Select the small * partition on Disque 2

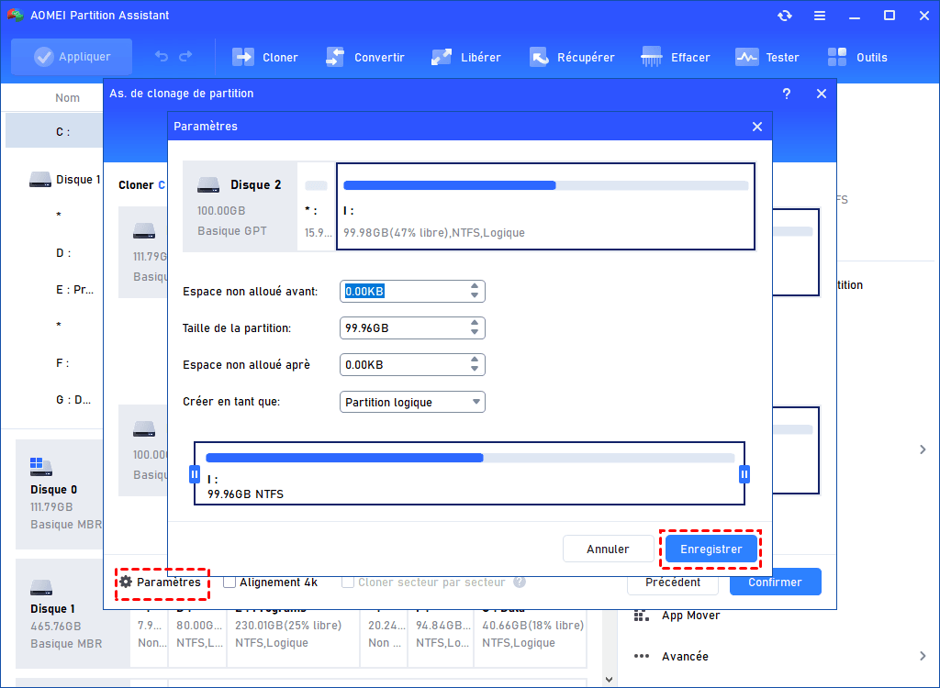[x=316, y=206]
